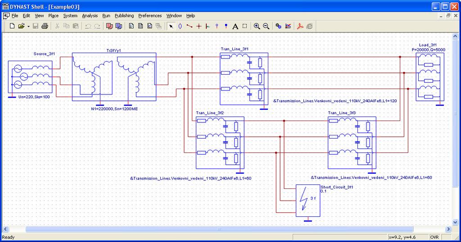Open the Window menu
The image size is (461, 242).
174,16
